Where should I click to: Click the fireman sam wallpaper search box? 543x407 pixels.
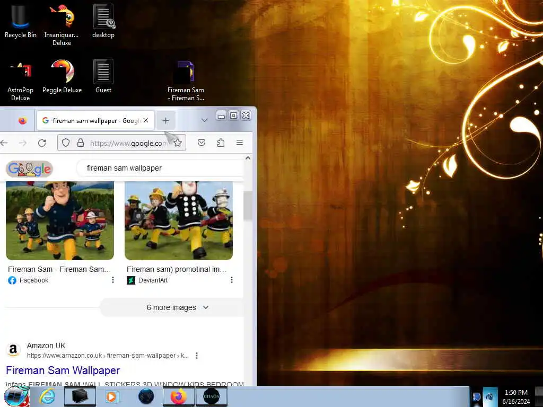(x=160, y=168)
